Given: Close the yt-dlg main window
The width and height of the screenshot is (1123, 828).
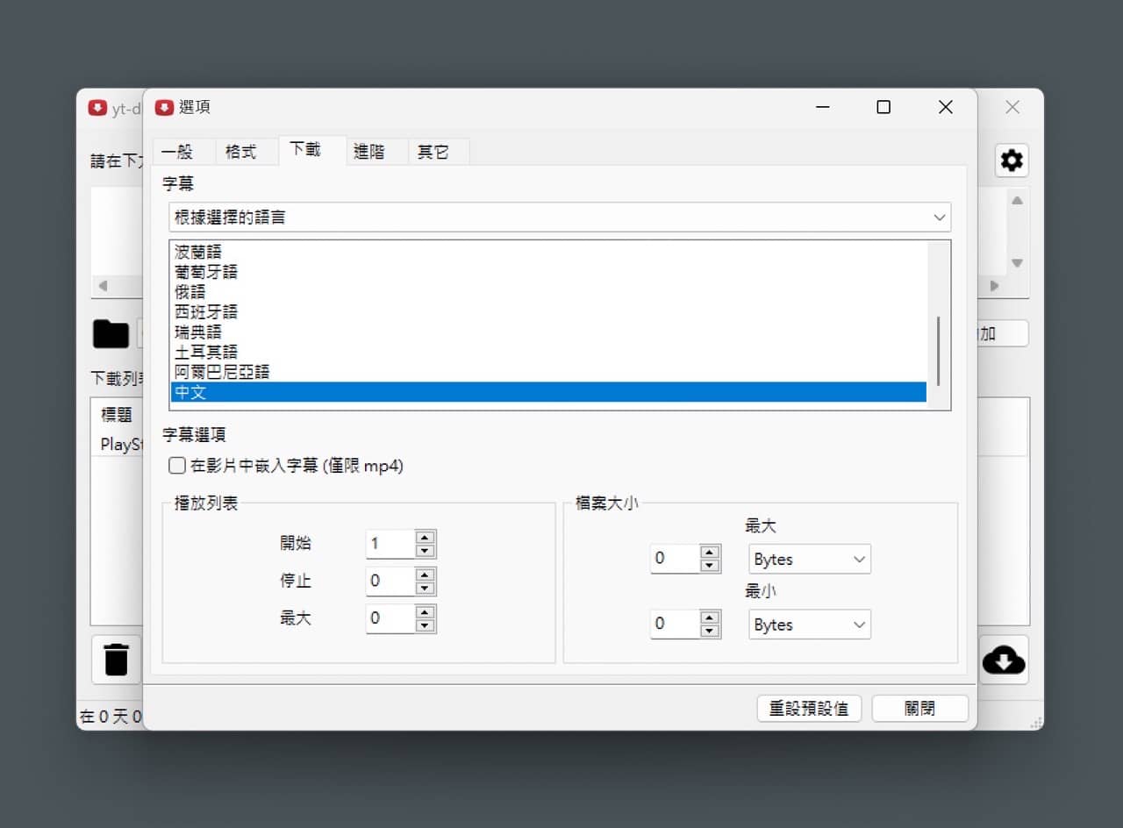Looking at the screenshot, I should coord(1012,107).
